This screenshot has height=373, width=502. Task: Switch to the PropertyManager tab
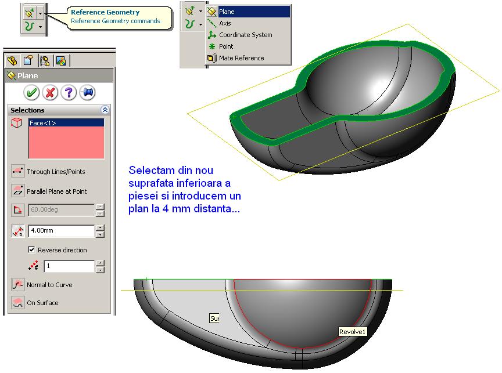pos(28,60)
